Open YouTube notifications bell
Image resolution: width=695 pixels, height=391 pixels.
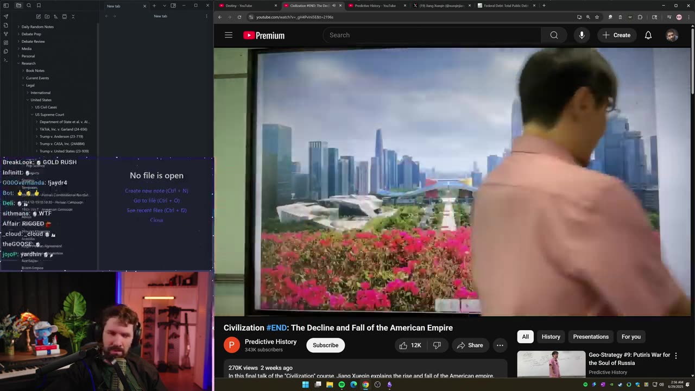[648, 35]
